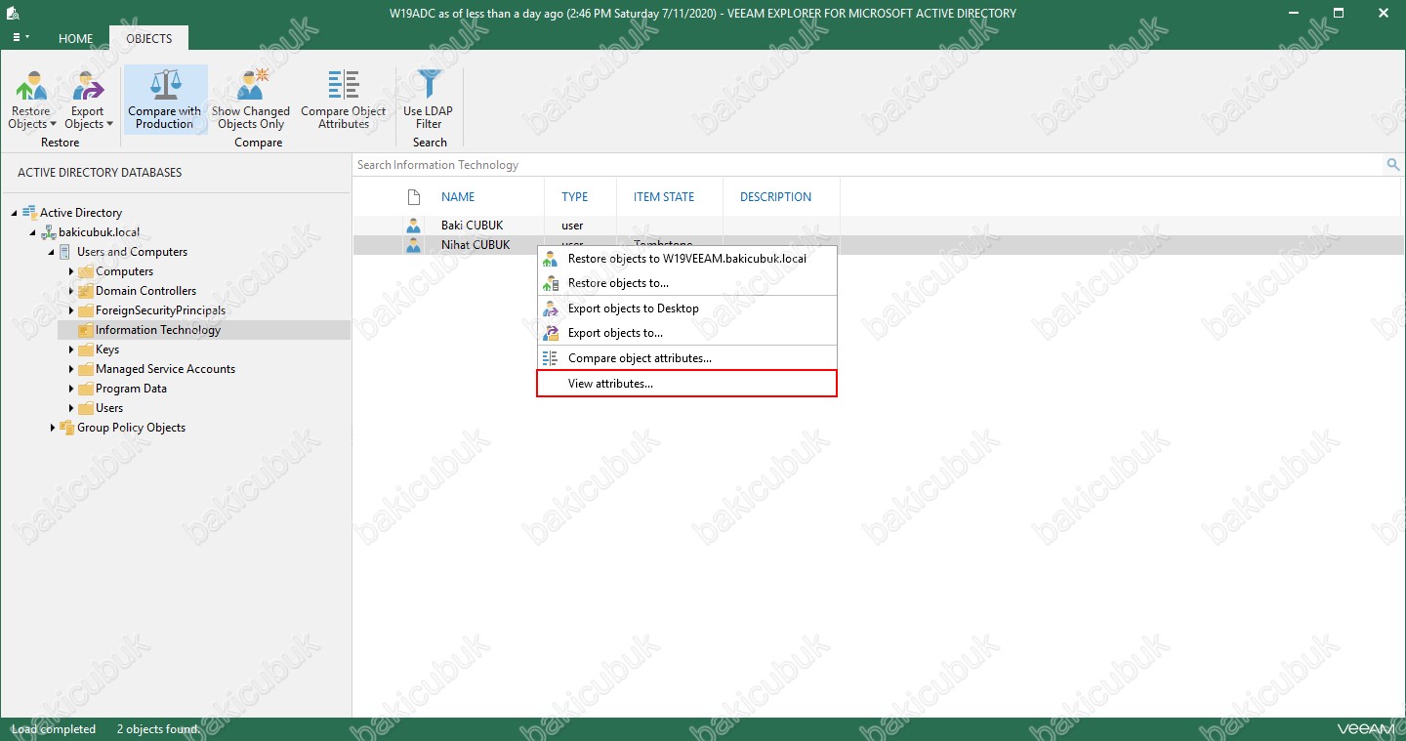Sort by the DESCRIPTION column header
This screenshot has height=741, width=1406.
point(775,196)
